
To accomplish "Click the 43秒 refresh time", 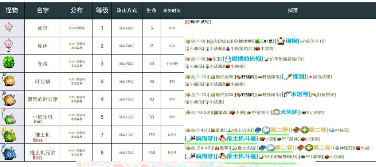I will (172, 28).
